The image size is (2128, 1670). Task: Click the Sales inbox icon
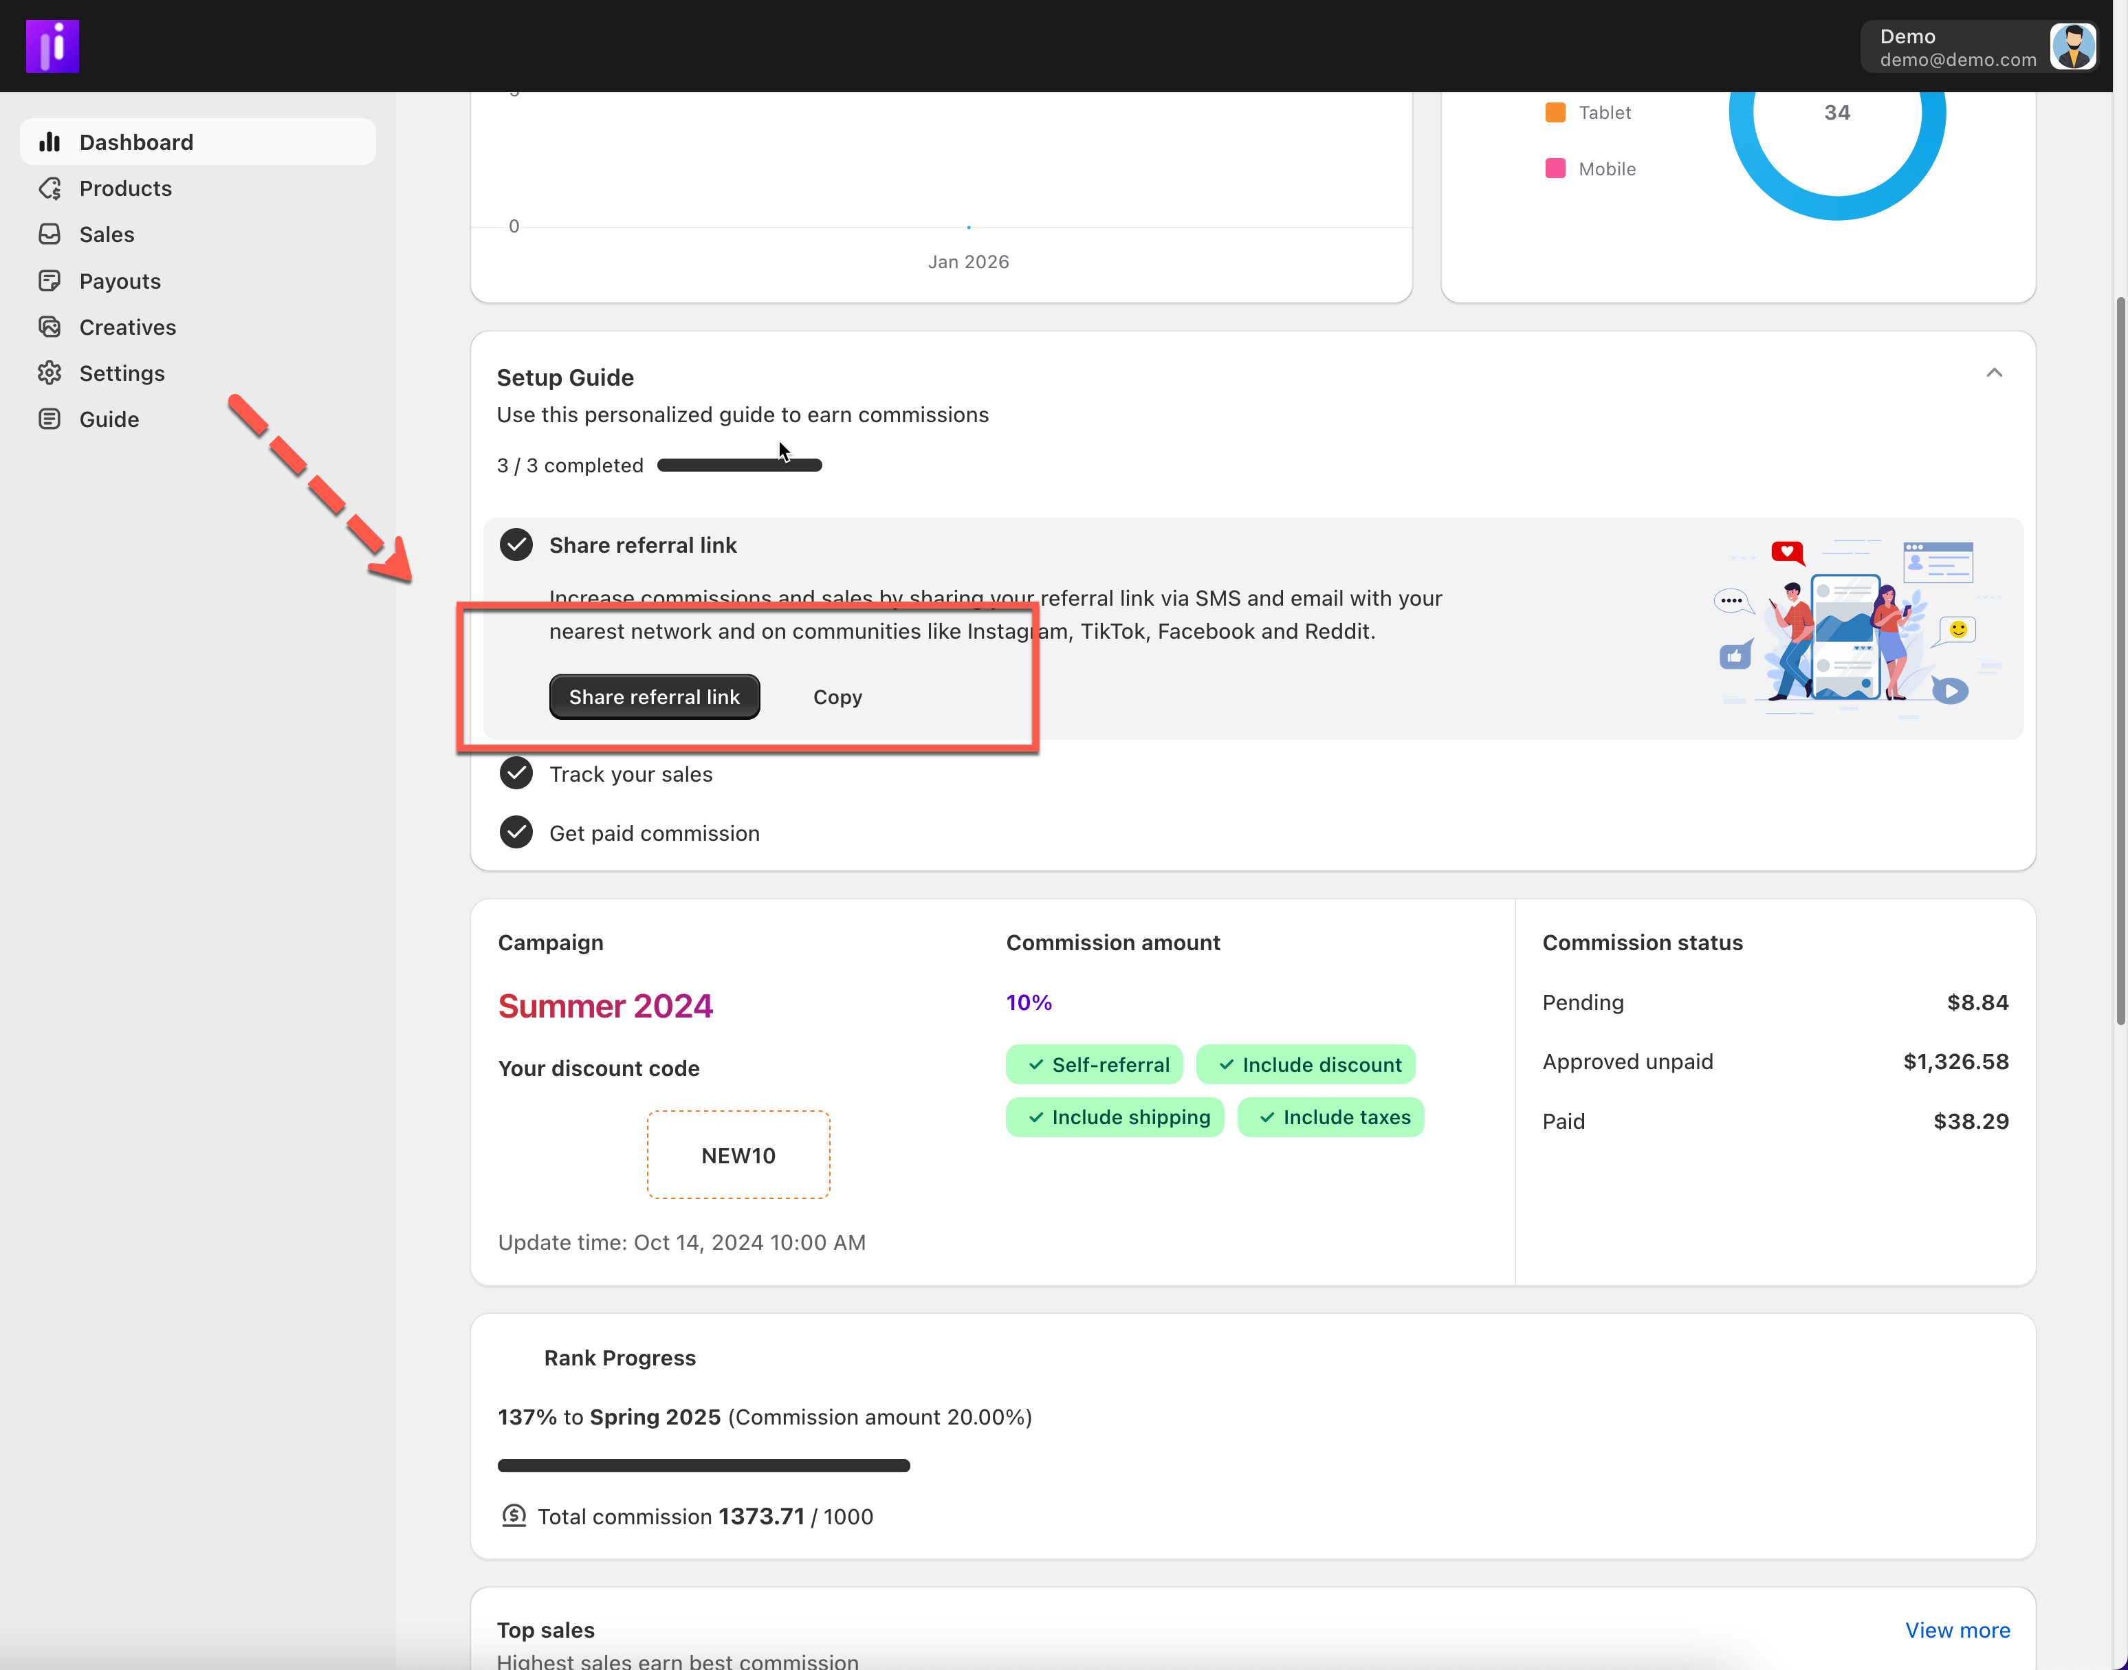(50, 234)
